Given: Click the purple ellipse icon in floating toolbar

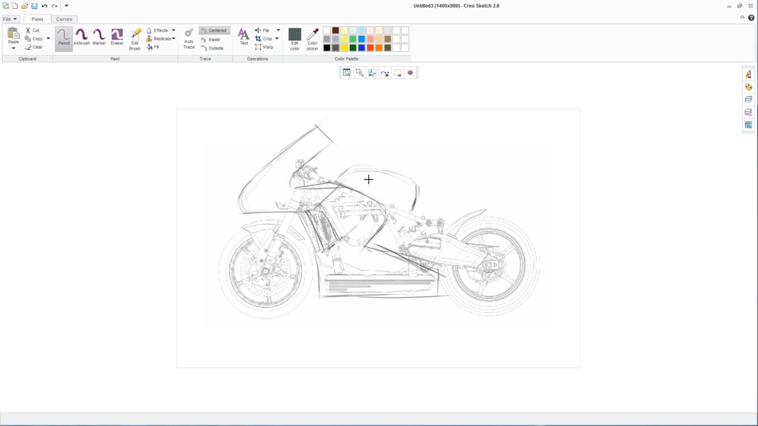Looking at the screenshot, I should pyautogui.click(x=410, y=73).
